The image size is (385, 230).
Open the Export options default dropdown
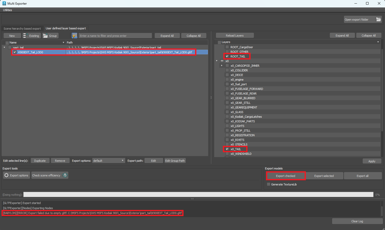108,160
